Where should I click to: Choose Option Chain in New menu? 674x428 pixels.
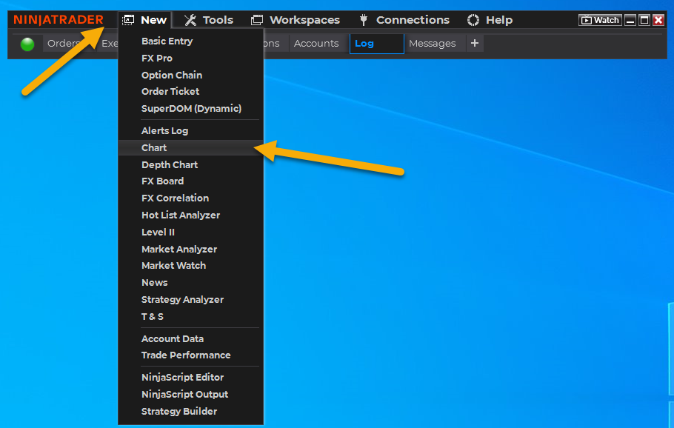coord(172,75)
